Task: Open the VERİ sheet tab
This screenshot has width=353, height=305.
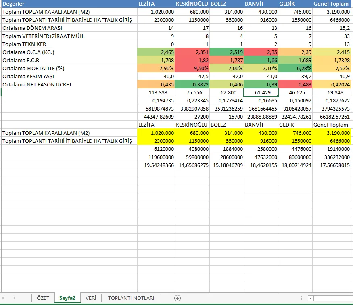Action: tap(91, 298)
